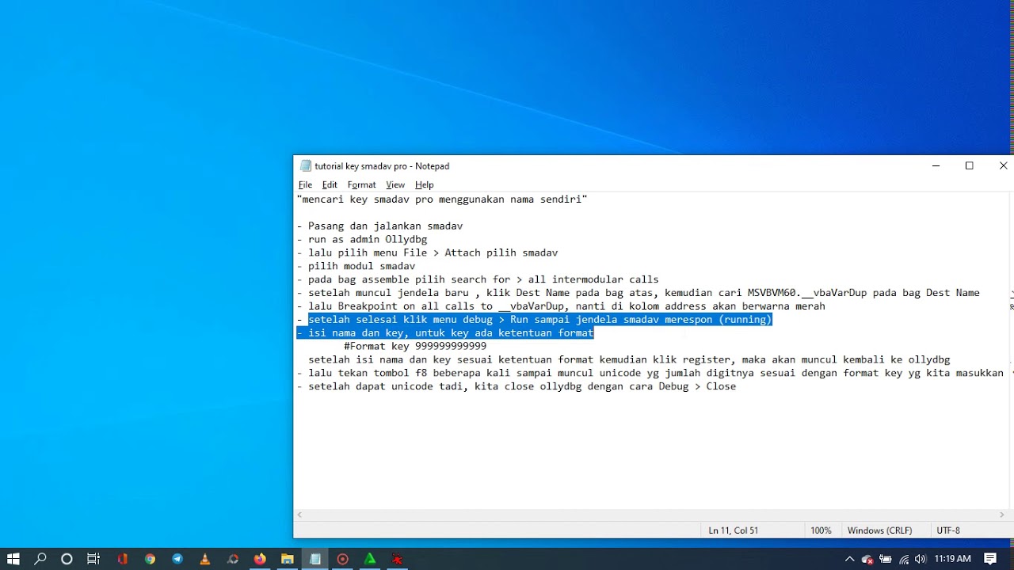Click the Notepad horizontal scrollbar track

[650, 515]
